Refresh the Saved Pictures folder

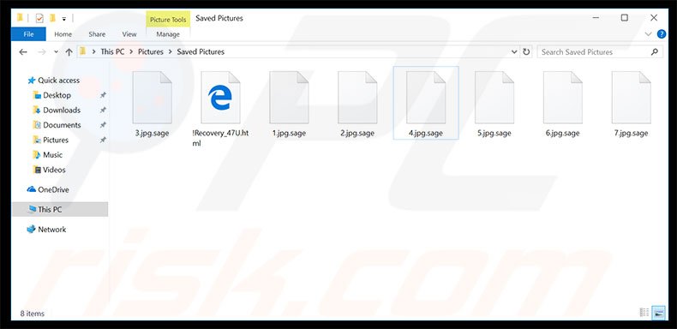point(526,51)
